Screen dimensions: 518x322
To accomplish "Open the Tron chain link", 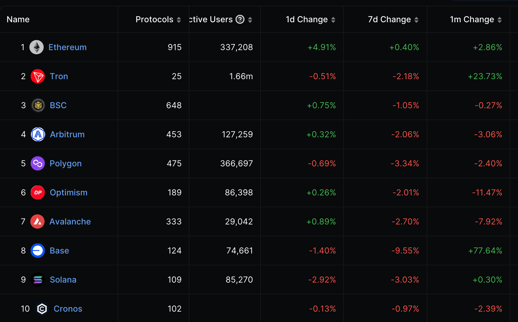I will (x=59, y=76).
